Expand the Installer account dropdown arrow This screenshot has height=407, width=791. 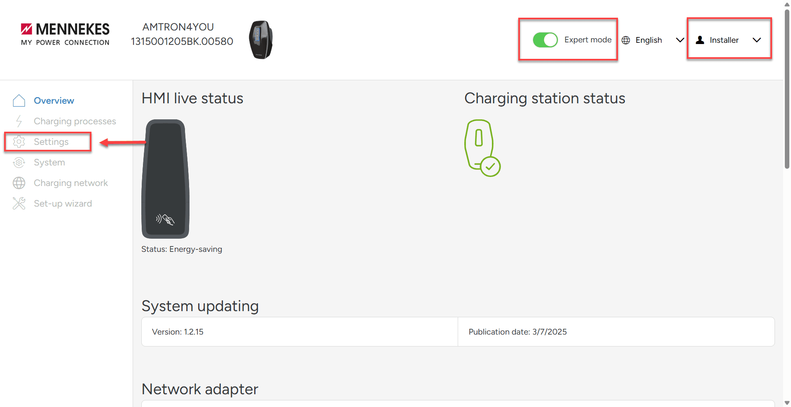tap(756, 40)
